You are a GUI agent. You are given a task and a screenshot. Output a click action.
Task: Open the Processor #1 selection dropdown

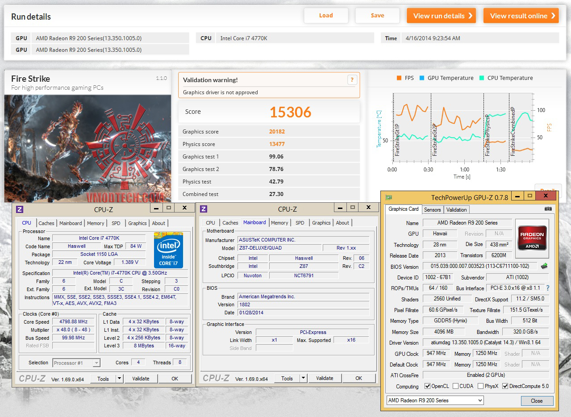click(x=76, y=363)
